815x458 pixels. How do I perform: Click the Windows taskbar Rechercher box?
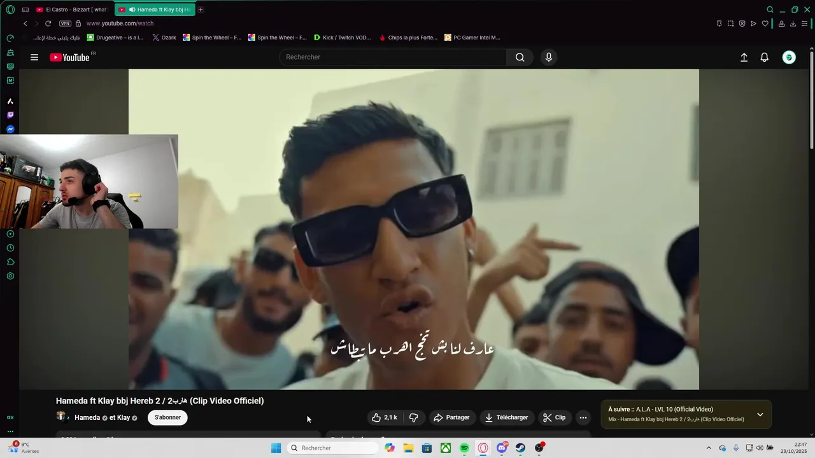[333, 448]
